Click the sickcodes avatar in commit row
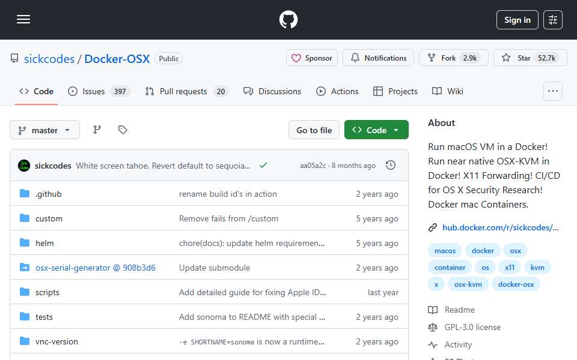577x360 pixels. point(24,166)
